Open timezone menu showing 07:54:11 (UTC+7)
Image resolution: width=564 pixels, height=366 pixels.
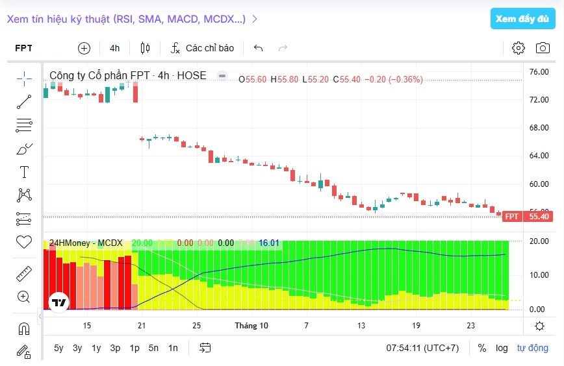[422, 348]
